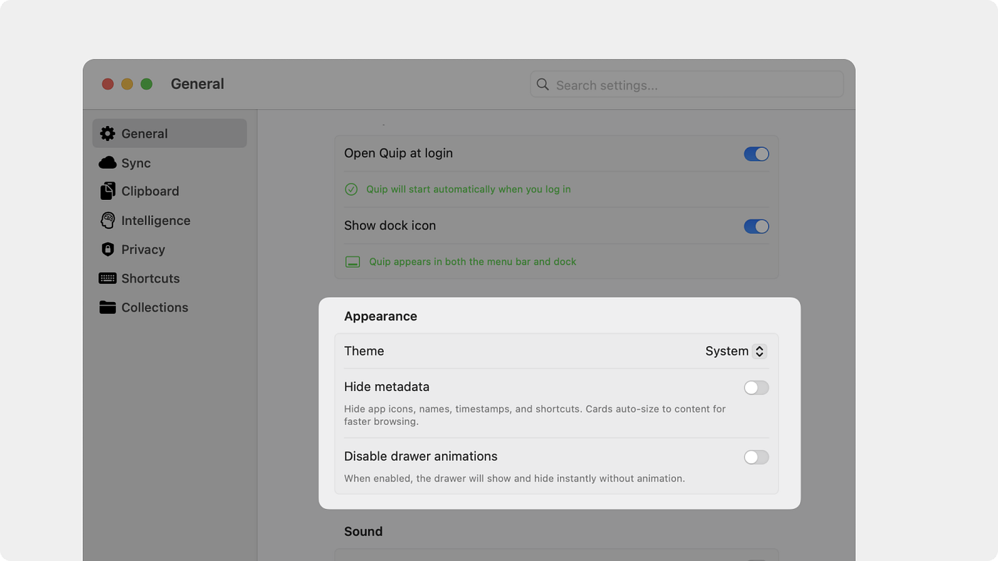Click the Shortcuts keyboard icon
This screenshot has width=998, height=561.
point(108,278)
